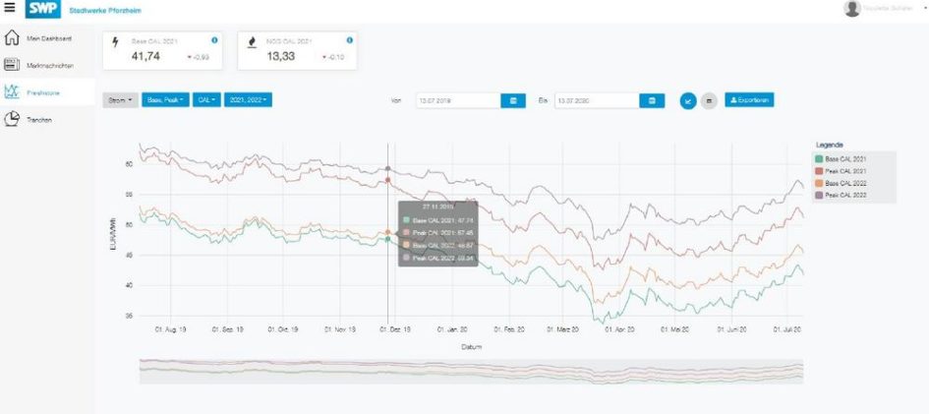Viewport: 929px width, 414px height.
Task: Open the user profile menu
Action: click(x=885, y=9)
